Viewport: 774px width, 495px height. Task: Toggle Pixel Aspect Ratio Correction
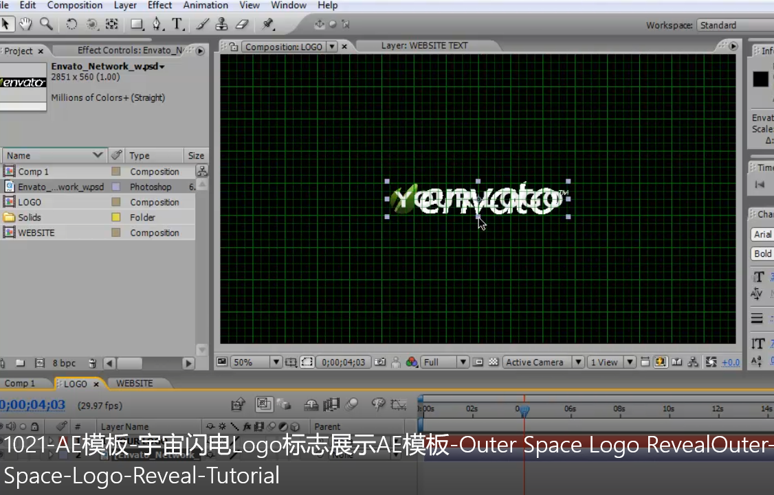(645, 362)
